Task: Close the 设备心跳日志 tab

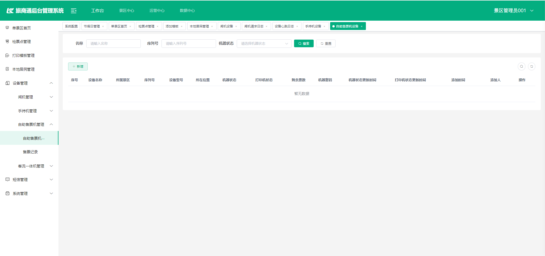Action: pos(297,26)
